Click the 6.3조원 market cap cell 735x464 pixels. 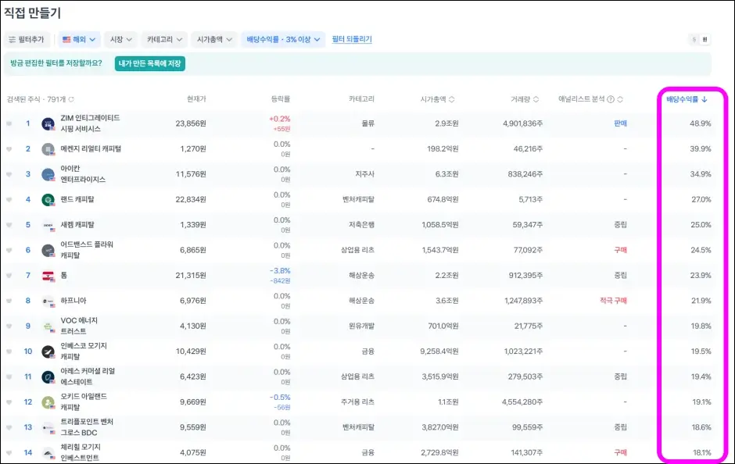[446, 174]
